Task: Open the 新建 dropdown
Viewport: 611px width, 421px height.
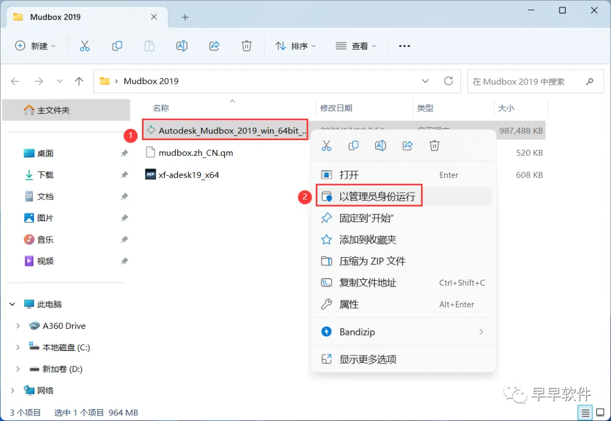Action: (35, 46)
